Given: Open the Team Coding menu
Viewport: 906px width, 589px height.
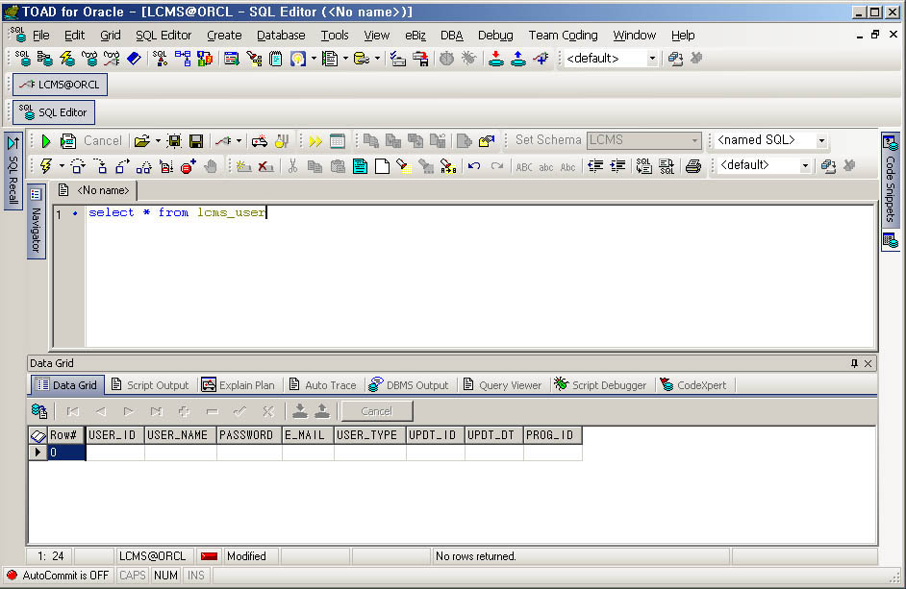Looking at the screenshot, I should (x=563, y=36).
